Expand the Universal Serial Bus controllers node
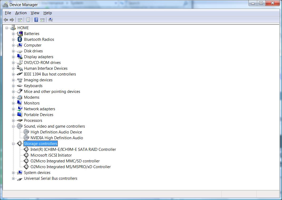This screenshot has width=282, height=200. [x=13, y=178]
